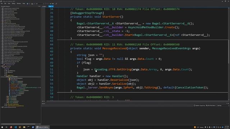Click SendAsync on line 56
This screenshot has height=129, width=230.
point(106,87)
